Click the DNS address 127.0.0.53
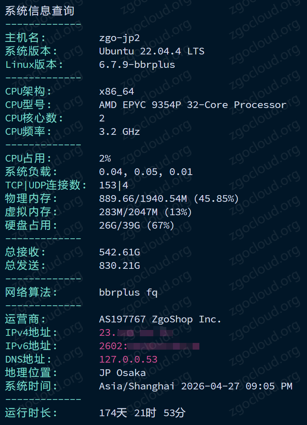307x425 pixels. [x=128, y=359]
